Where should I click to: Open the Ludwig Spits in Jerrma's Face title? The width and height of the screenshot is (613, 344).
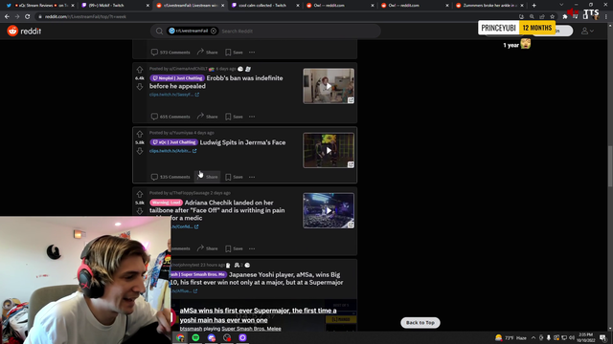tap(242, 142)
